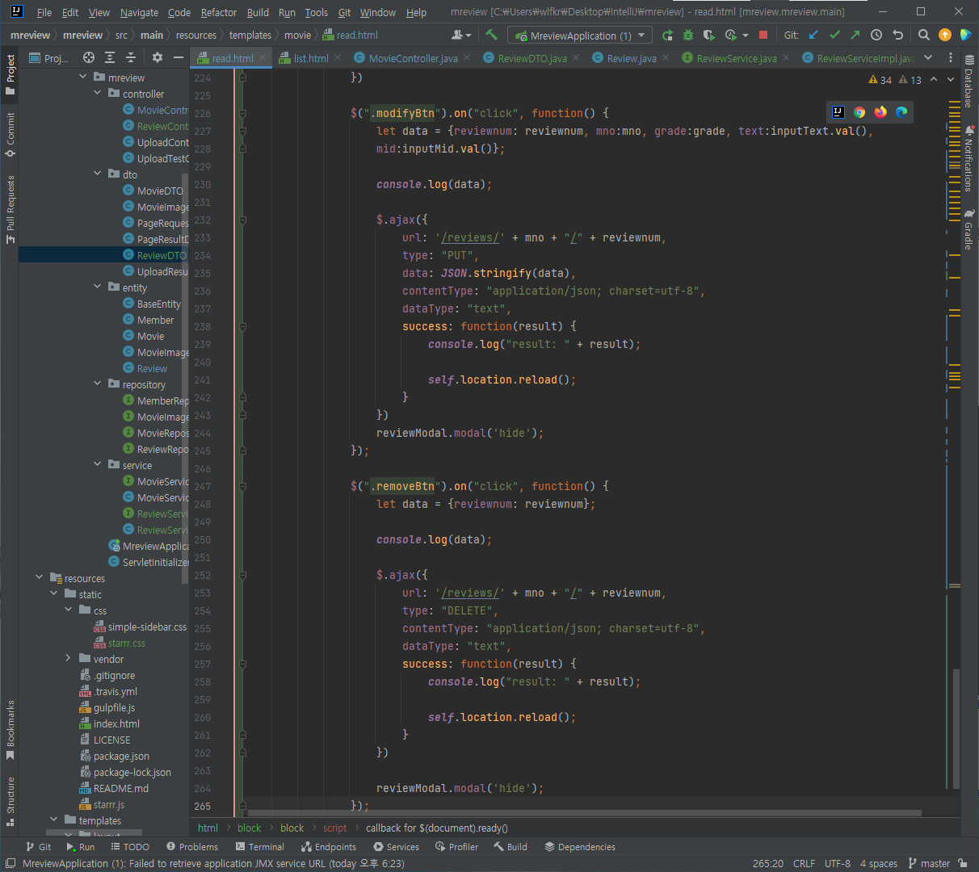Screen dimensions: 979x872
Task: Collapse the resources folder in tree
Action: 40,578
